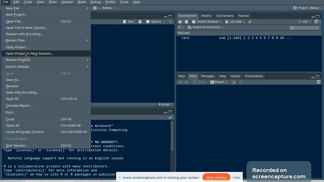Select Save All menu item
Image resolution: width=324 pixels, height=182 pixels.
point(46,99)
